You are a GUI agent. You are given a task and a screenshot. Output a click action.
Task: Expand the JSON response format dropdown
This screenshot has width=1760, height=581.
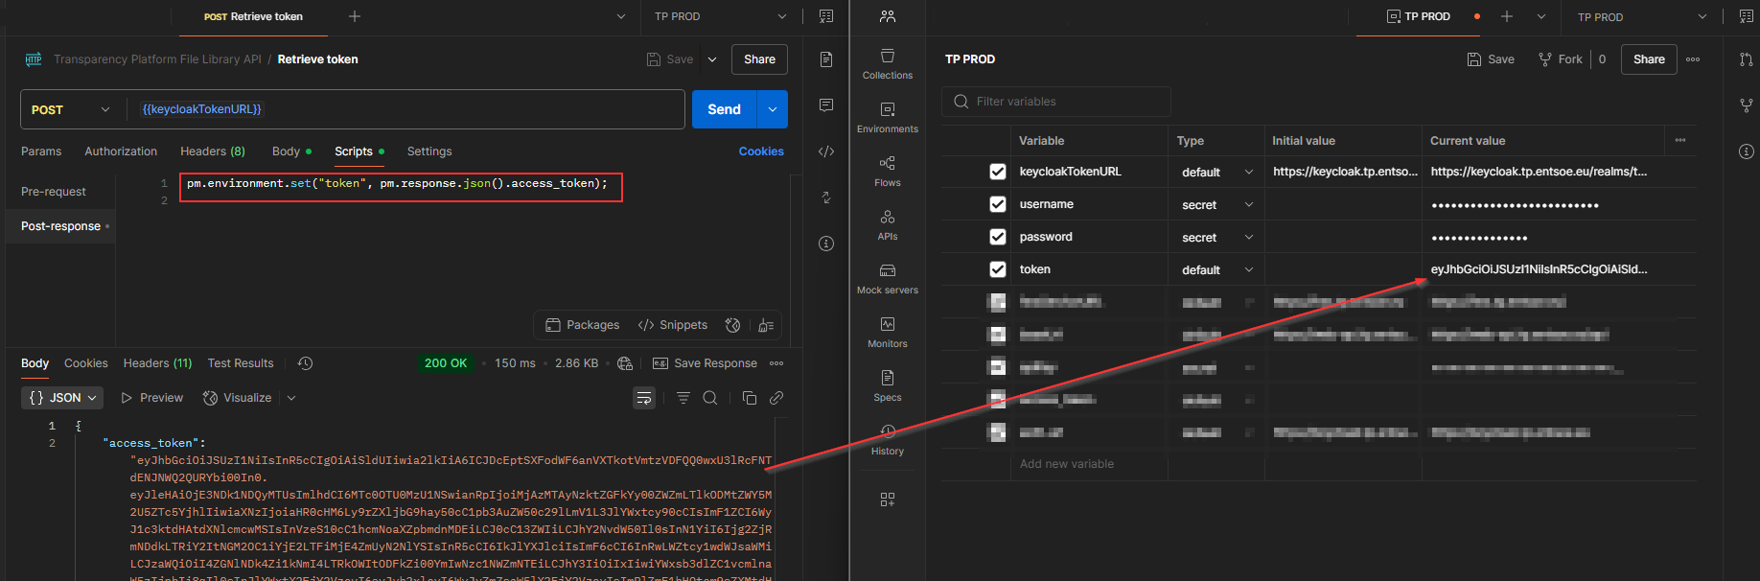point(62,398)
